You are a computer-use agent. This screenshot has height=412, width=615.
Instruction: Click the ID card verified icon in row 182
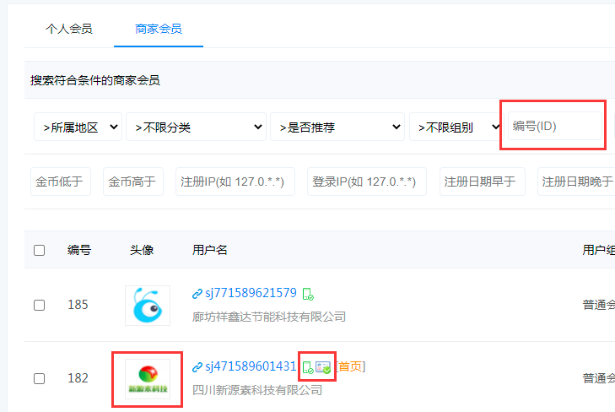(323, 367)
